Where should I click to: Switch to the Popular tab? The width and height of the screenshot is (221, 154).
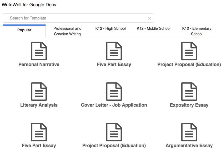[x=24, y=30]
